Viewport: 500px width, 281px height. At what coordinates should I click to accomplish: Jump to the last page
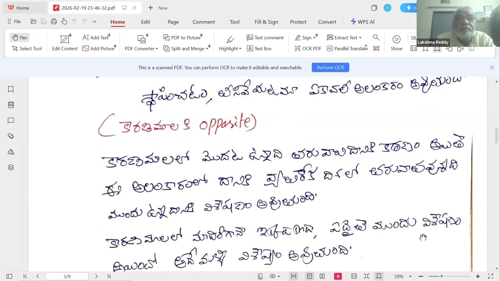[x=109, y=276]
